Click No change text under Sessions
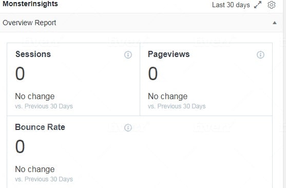This screenshot has width=286, height=188. [35, 97]
